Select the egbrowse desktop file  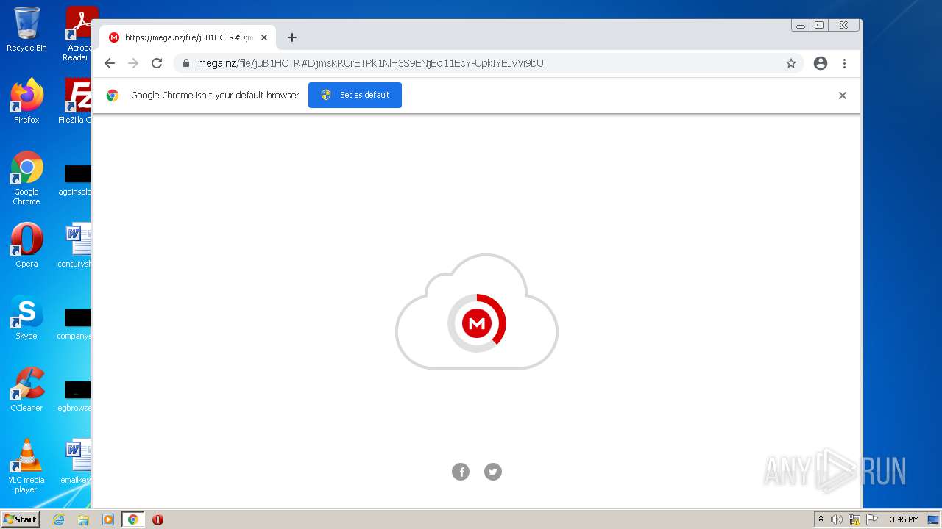point(76,397)
